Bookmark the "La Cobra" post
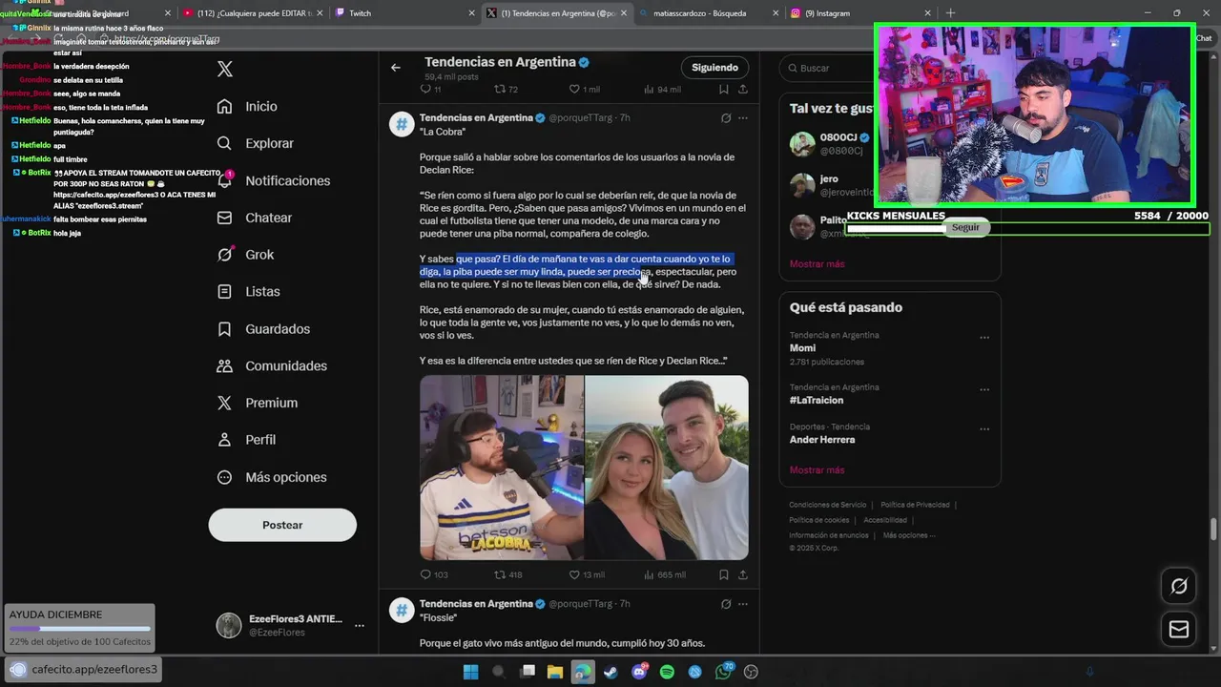Viewport: 1221px width, 687px height. (724, 574)
